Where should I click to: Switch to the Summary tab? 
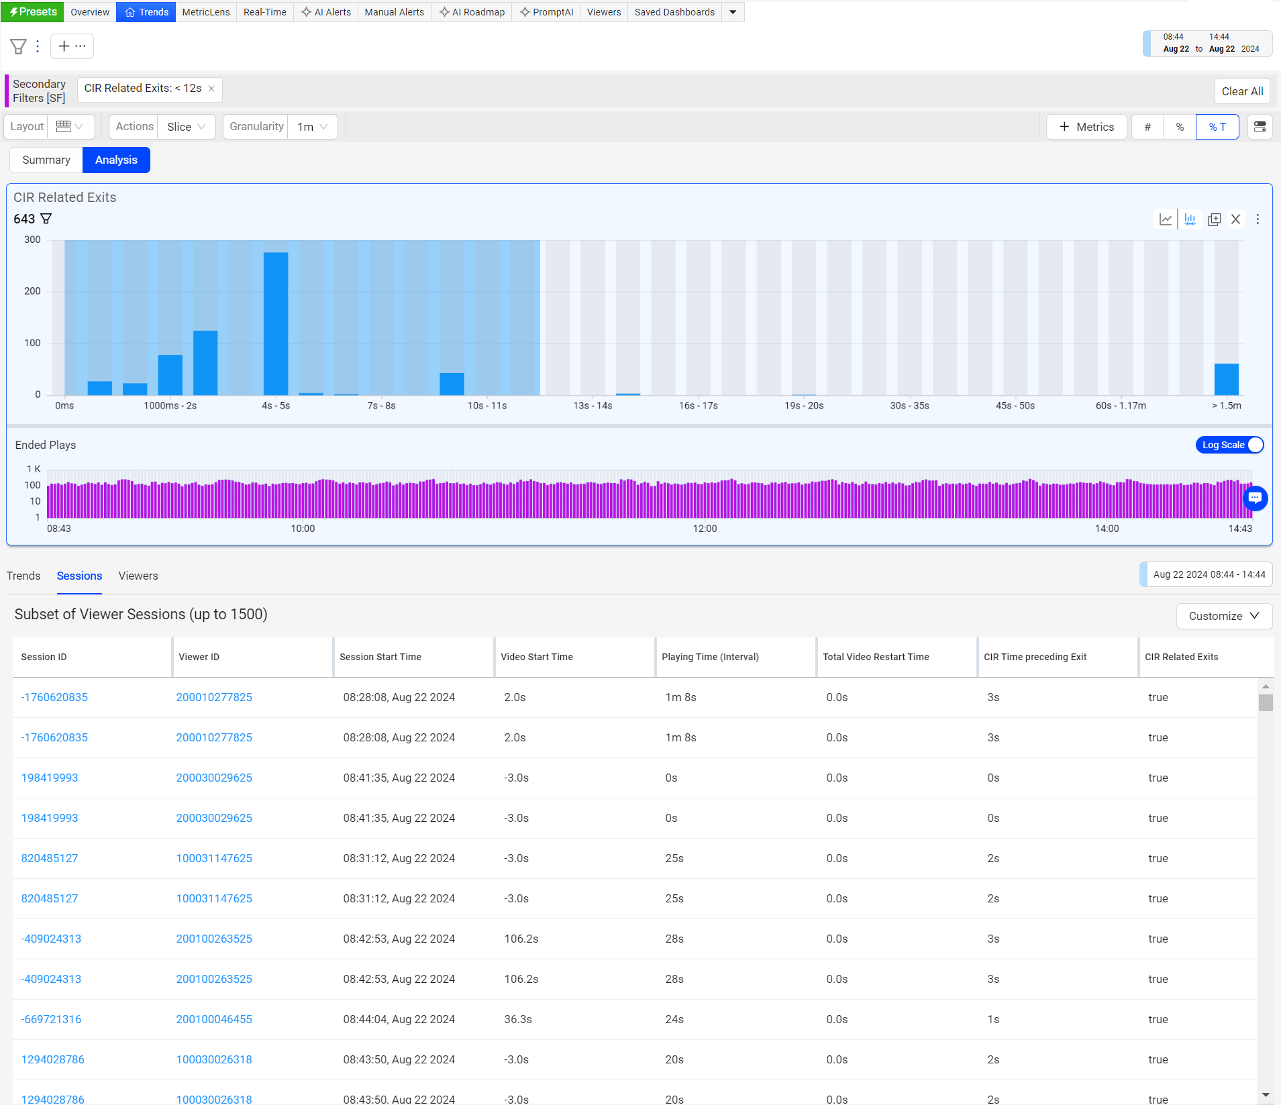point(46,160)
